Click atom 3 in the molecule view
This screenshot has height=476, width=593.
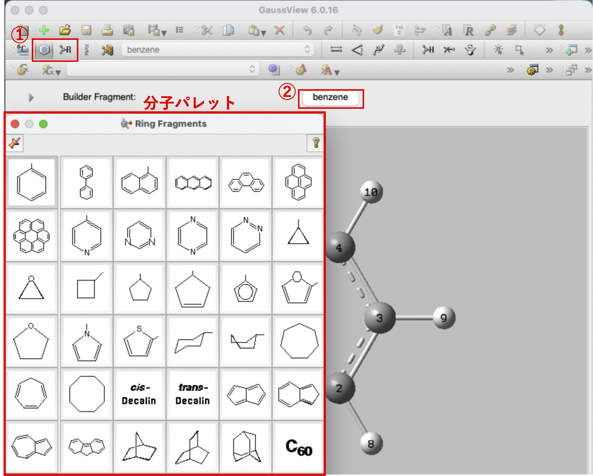click(379, 318)
